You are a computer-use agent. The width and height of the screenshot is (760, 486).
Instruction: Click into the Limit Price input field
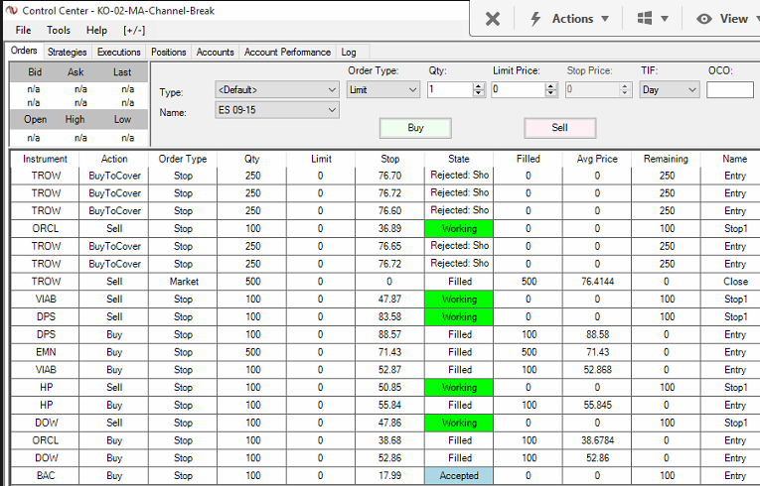pyautogui.click(x=519, y=89)
